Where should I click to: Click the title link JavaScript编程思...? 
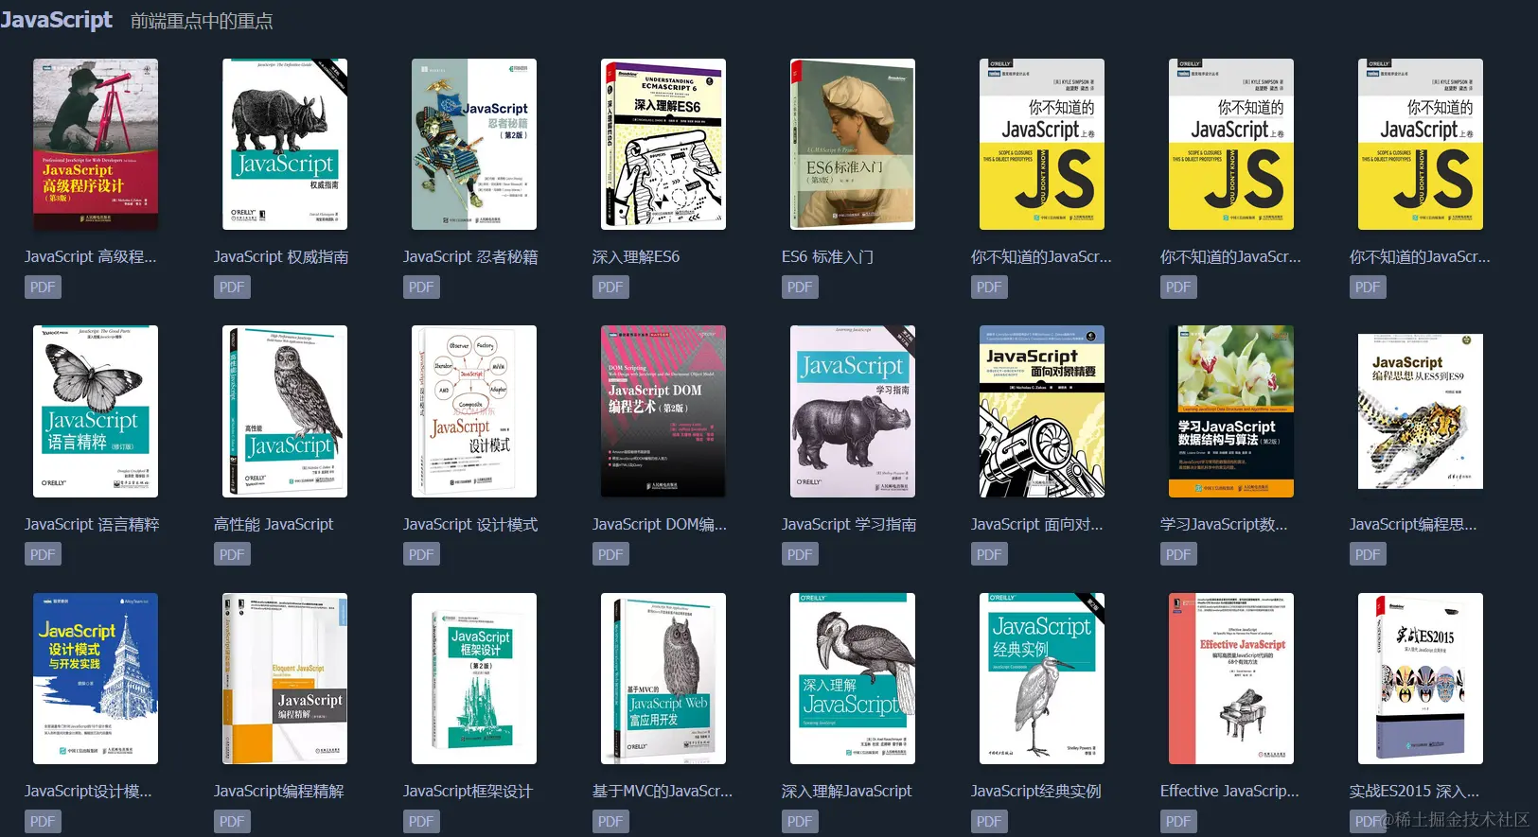point(1413,524)
